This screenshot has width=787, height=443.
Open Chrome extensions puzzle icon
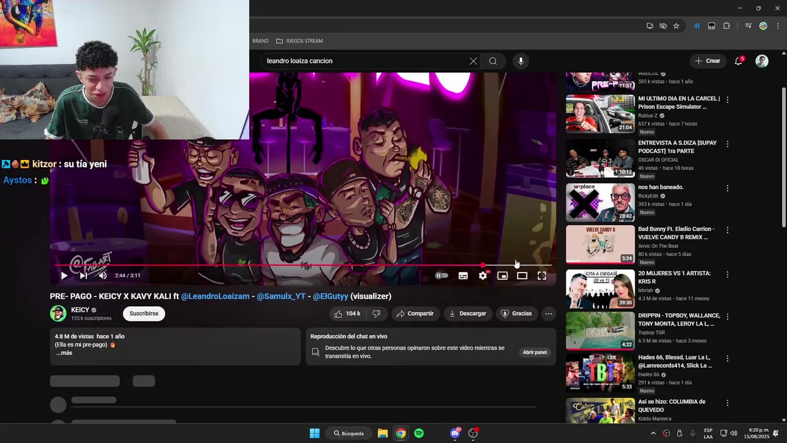pos(726,26)
